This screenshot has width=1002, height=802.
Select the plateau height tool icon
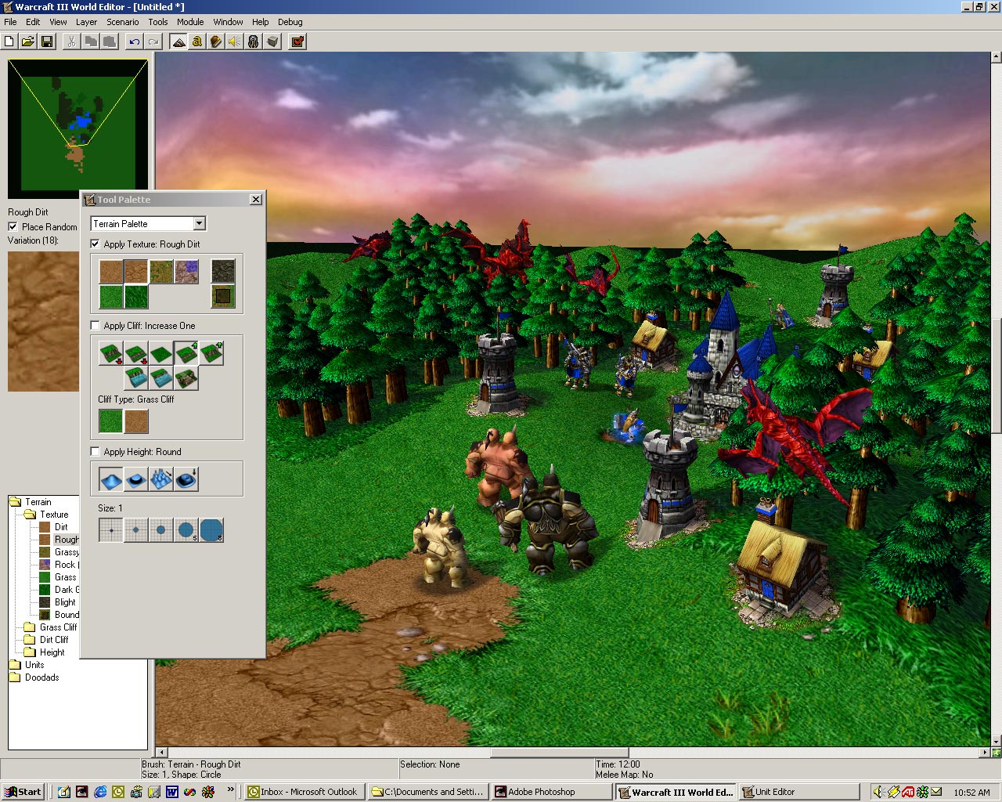point(136,478)
